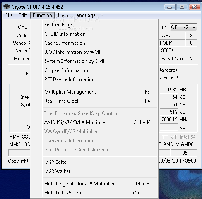Click the 1982 MB memory field
Screen dimensions: 202x199
pos(168,90)
